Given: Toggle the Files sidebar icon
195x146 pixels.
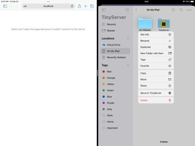Looking at the screenshot, I should pyautogui.click(x=104, y=10).
